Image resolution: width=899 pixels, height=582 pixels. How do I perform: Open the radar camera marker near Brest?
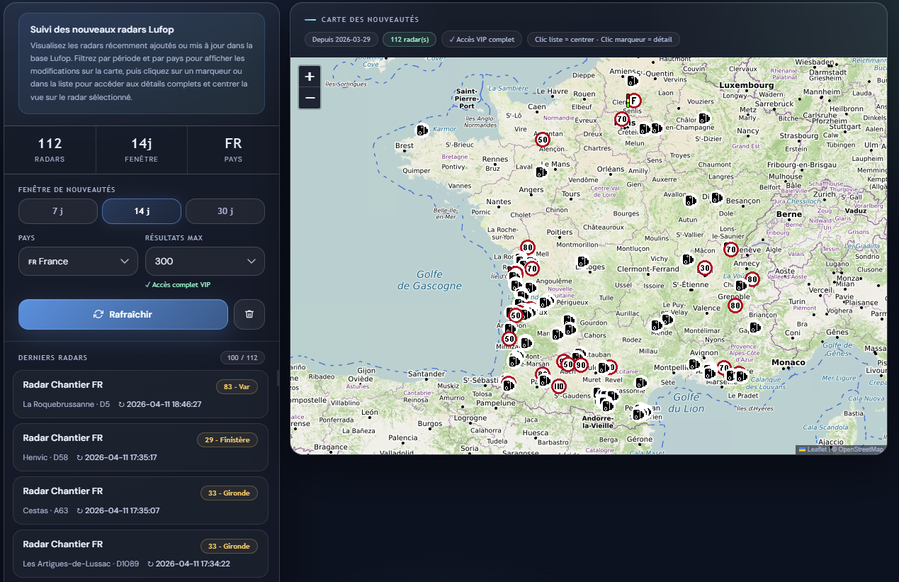[x=422, y=130]
